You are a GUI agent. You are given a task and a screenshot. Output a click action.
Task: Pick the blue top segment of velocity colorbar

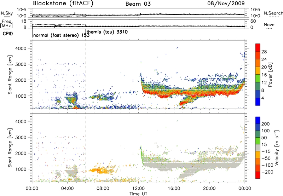tap(258, 120)
